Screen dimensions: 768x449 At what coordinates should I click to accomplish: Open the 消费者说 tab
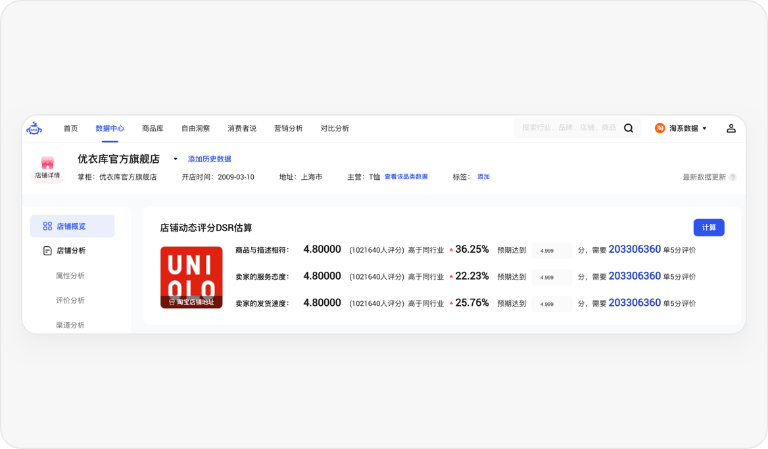point(242,128)
